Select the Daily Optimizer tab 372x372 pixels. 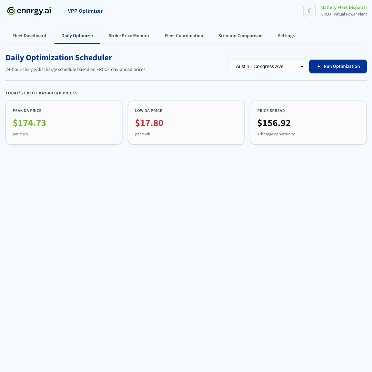click(77, 35)
